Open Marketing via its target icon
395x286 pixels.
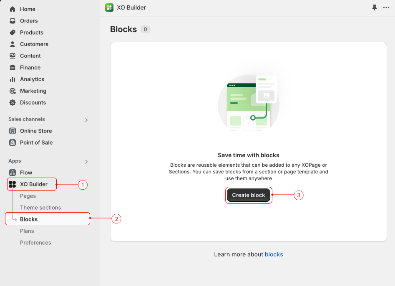[x=13, y=91]
